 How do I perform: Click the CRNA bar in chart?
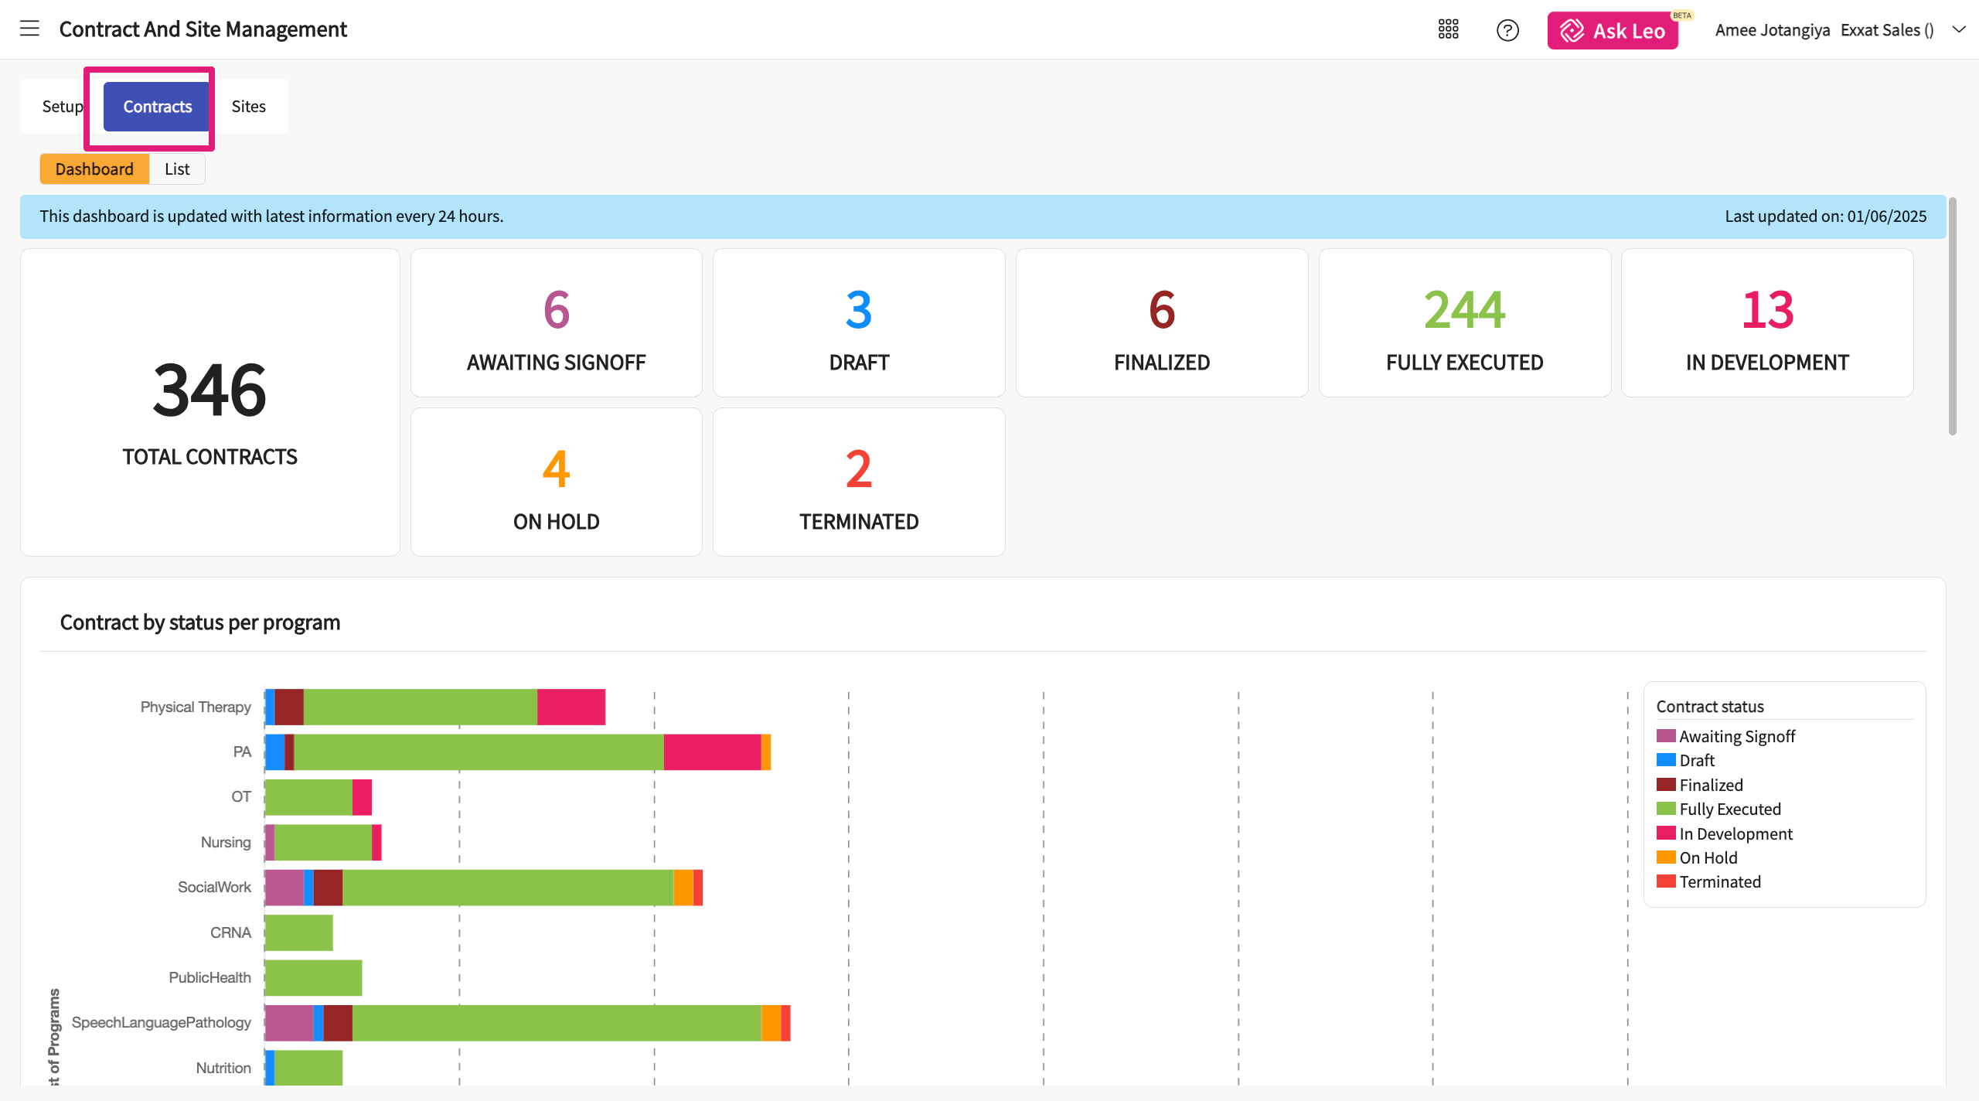click(x=298, y=932)
